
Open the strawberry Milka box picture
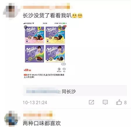tap(34, 35)
